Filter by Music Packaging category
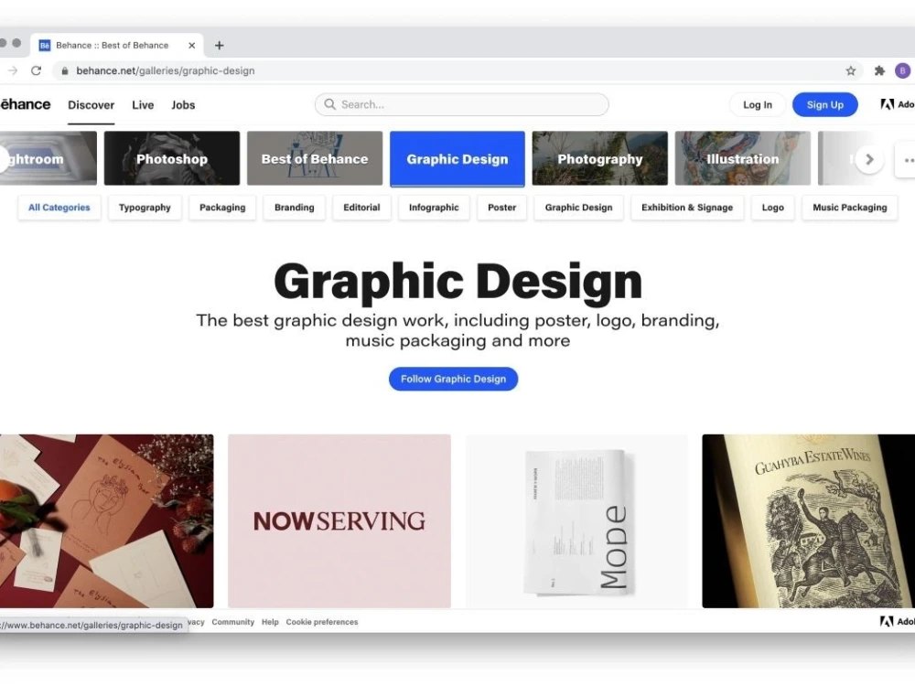 point(850,207)
